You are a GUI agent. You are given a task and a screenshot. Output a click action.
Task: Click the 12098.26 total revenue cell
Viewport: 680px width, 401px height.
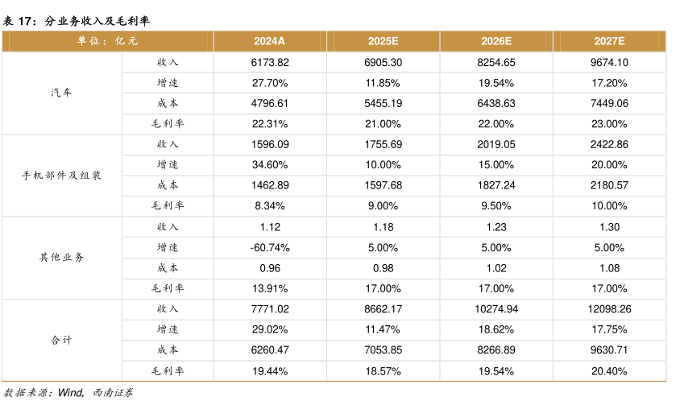point(610,309)
